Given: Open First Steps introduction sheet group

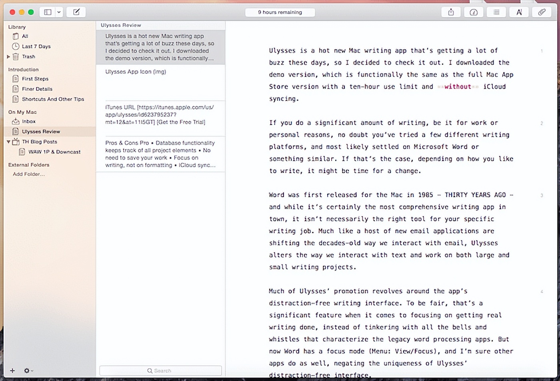Looking at the screenshot, I should point(35,79).
